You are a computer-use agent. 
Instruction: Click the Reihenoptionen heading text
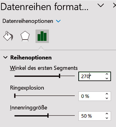click(x=31, y=58)
